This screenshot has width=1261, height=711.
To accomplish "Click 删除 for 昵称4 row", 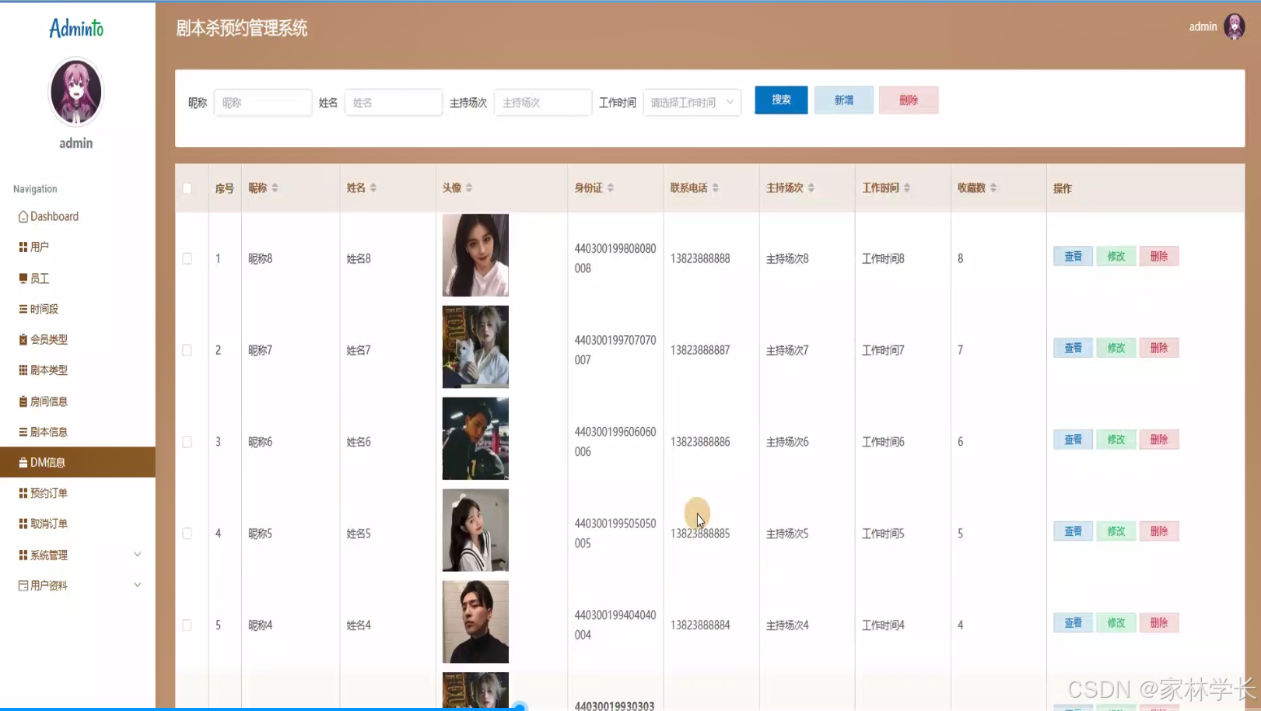I will 1159,622.
